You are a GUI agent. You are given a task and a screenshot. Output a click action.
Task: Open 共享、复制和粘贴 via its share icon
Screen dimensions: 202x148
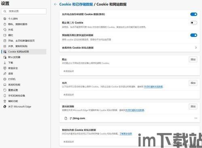[x=5, y=46]
